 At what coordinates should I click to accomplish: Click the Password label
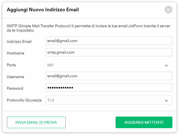coord(15,89)
